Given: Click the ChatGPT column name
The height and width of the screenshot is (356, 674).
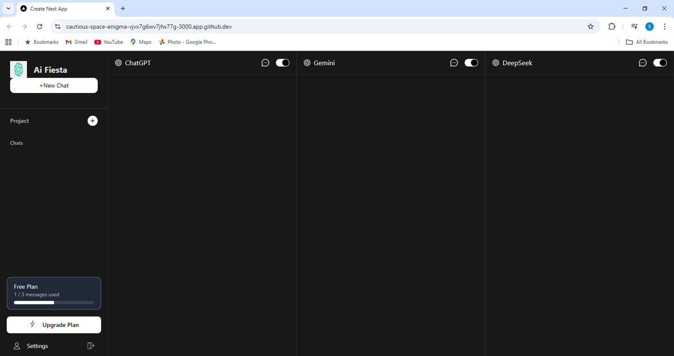Looking at the screenshot, I should point(138,63).
